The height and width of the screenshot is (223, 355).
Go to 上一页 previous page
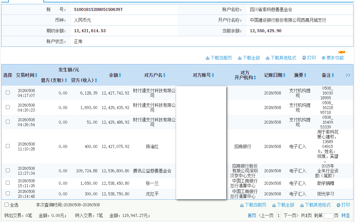pyautogui.click(x=266, y=215)
